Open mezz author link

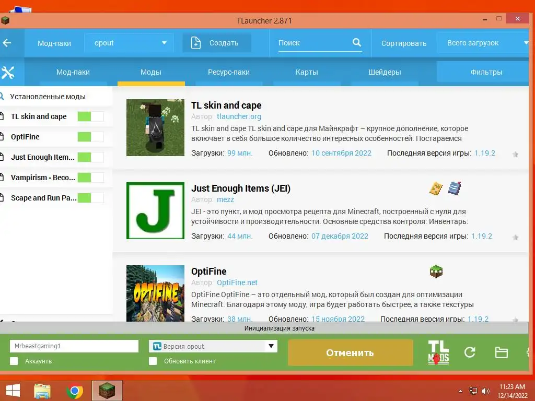click(225, 199)
